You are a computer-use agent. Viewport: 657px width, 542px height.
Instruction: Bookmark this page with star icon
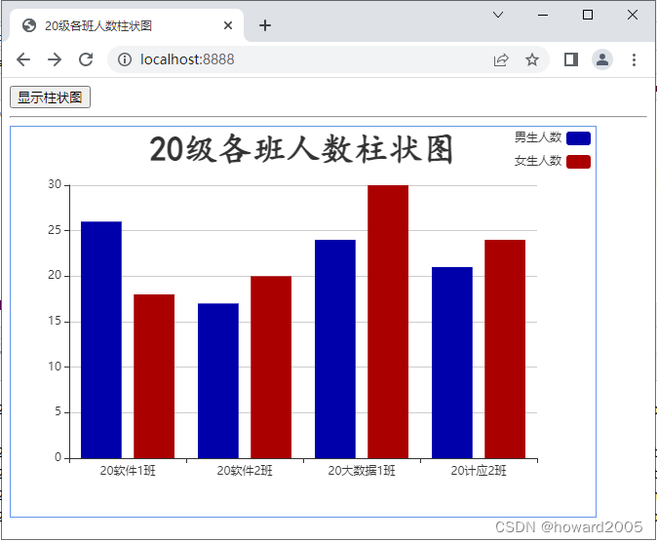click(532, 59)
